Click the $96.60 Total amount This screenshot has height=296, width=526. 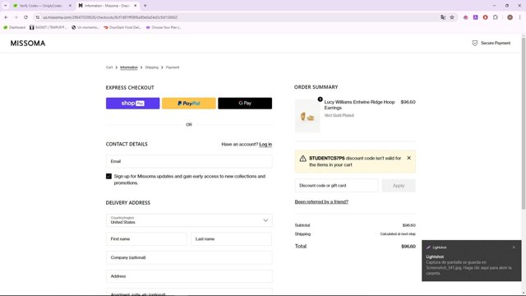[x=408, y=247]
